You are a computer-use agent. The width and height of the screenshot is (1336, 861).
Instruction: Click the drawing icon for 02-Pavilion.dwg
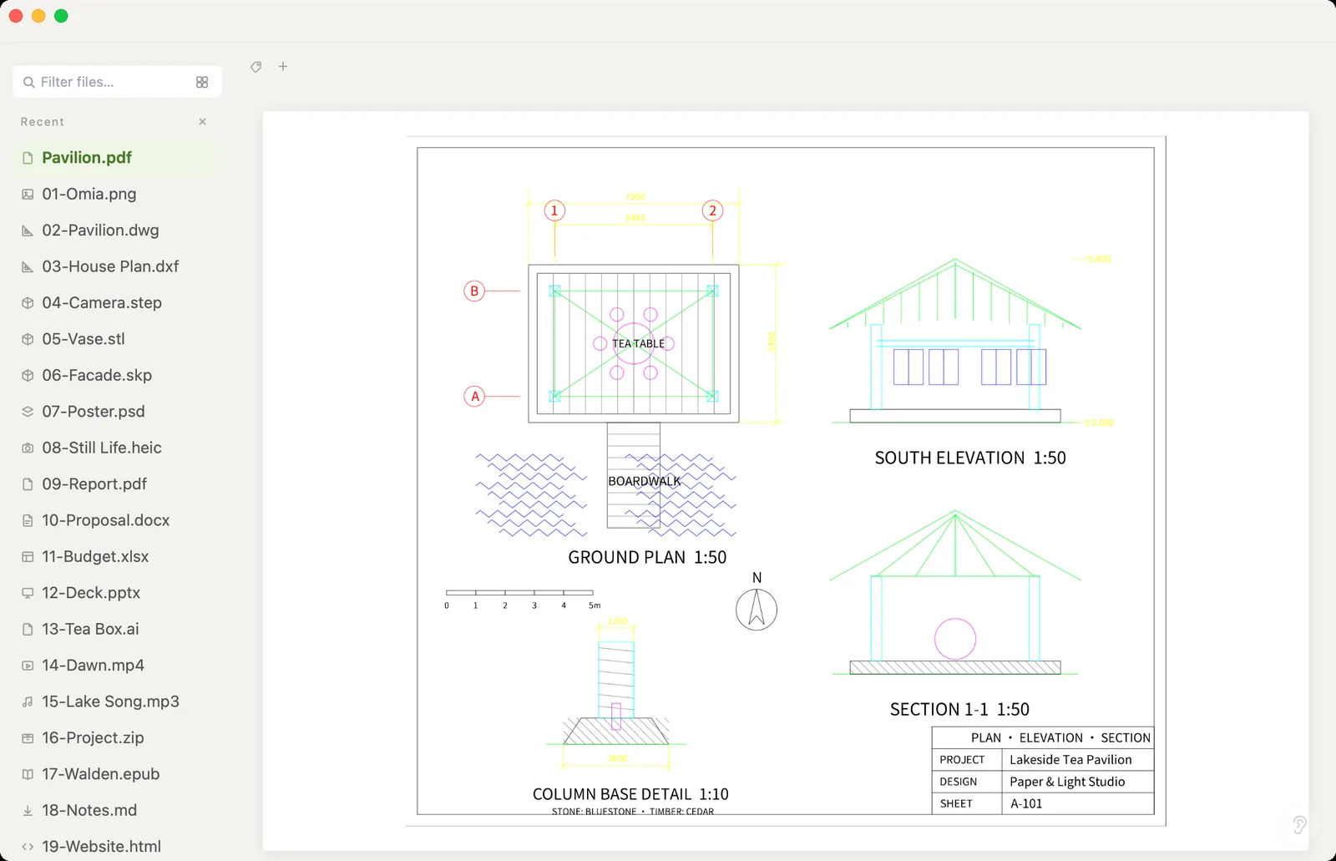point(28,230)
